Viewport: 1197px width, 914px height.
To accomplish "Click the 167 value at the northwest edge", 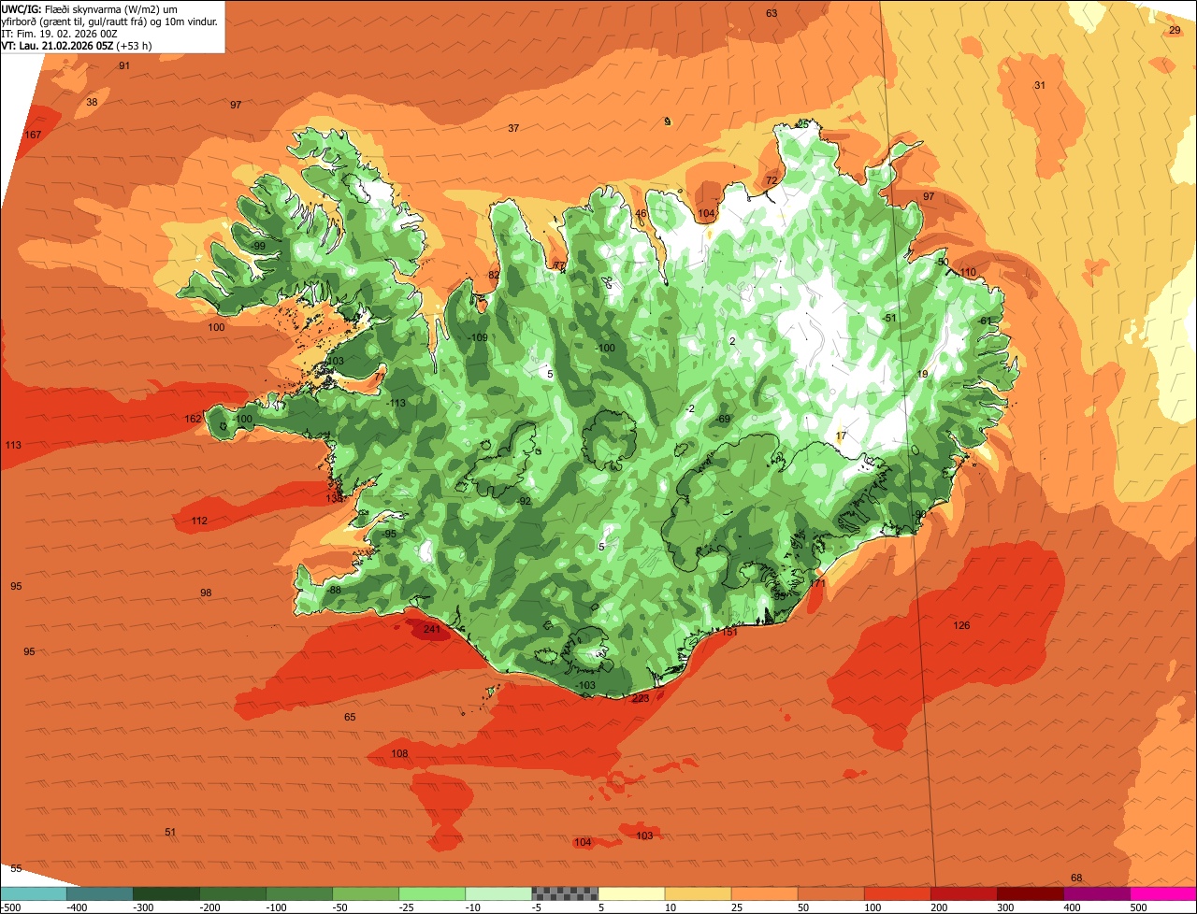I will (x=33, y=135).
